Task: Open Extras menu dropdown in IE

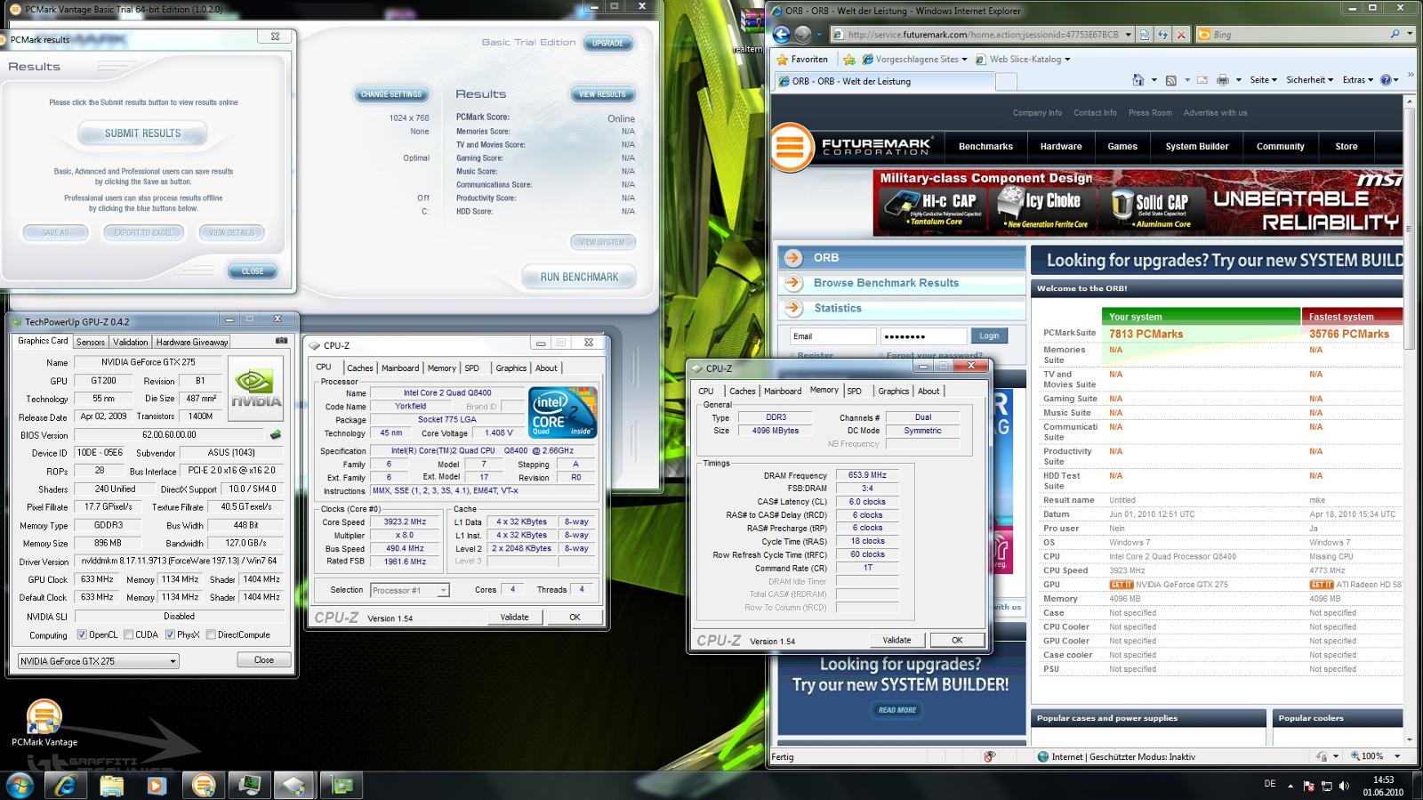Action: (x=1358, y=80)
